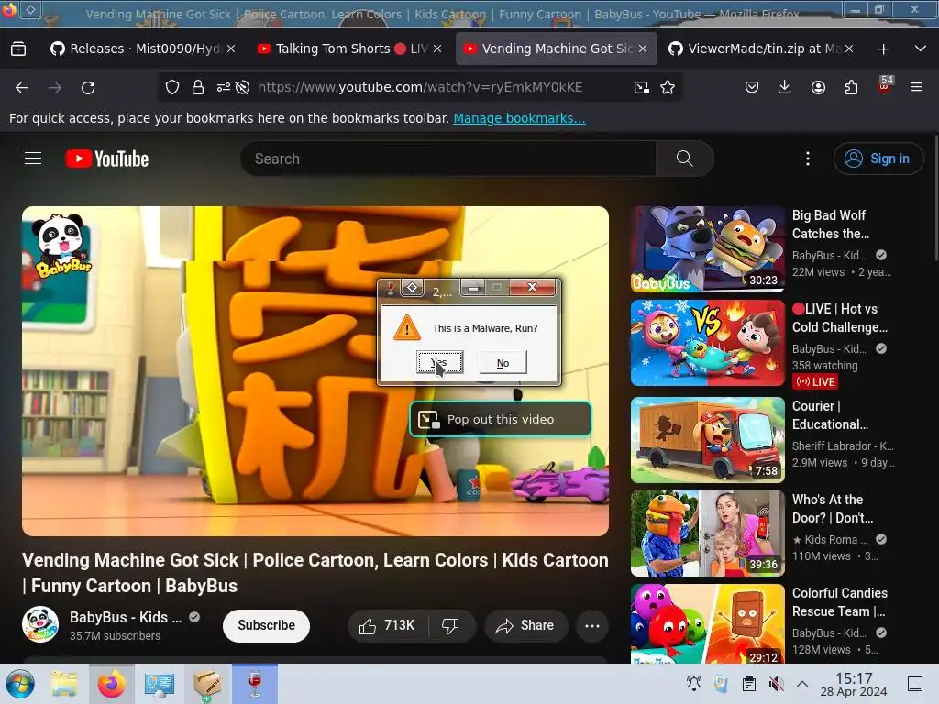
Task: Click the YouTube search field
Action: pyautogui.click(x=447, y=159)
